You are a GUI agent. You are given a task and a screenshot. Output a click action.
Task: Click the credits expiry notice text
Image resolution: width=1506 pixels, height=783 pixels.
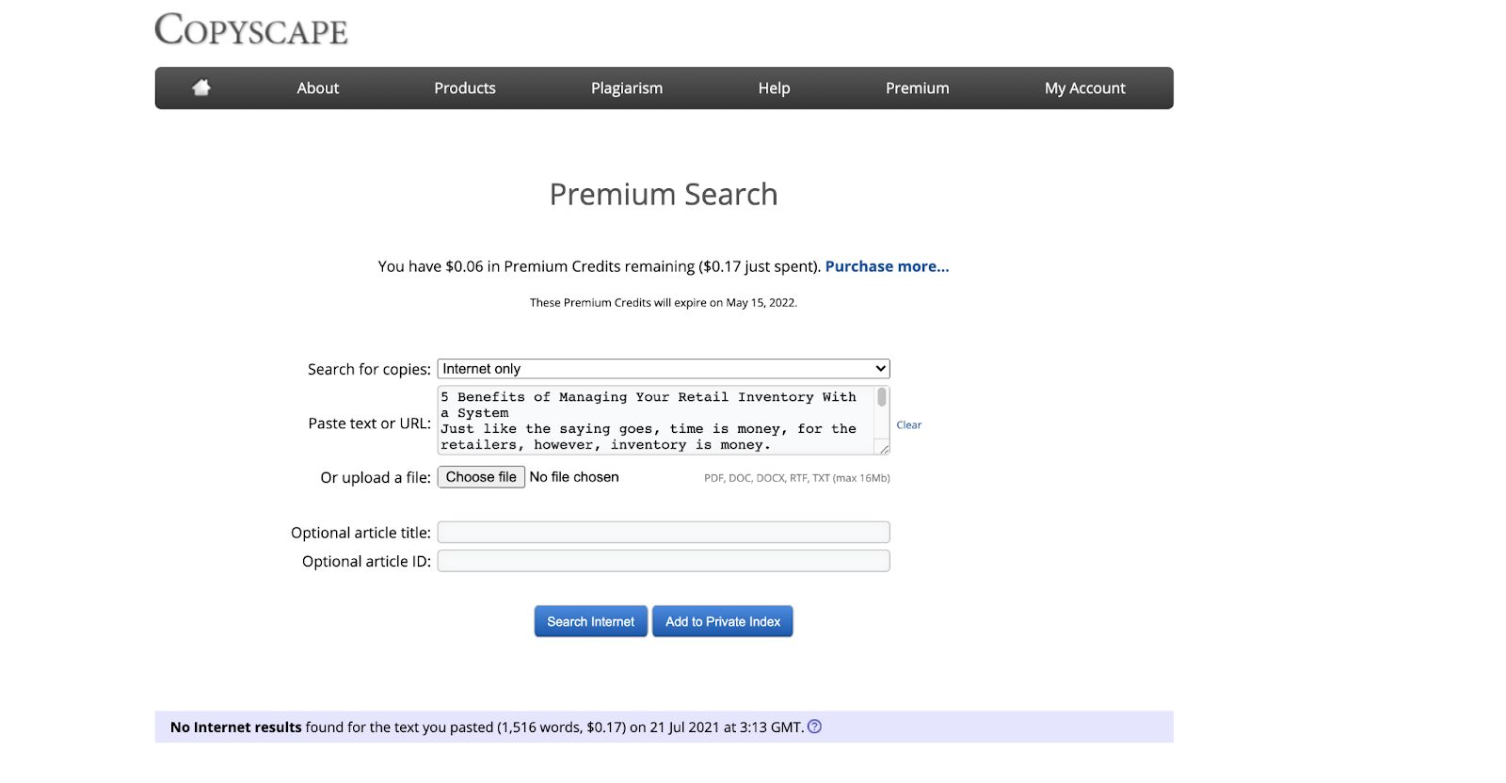664,303
